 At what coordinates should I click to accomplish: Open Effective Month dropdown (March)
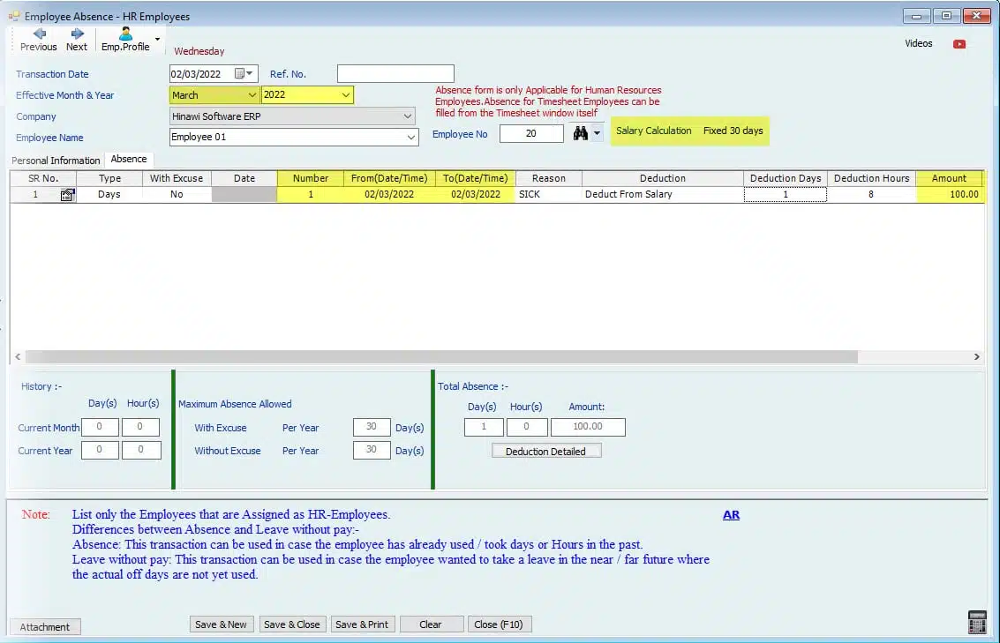(214, 95)
